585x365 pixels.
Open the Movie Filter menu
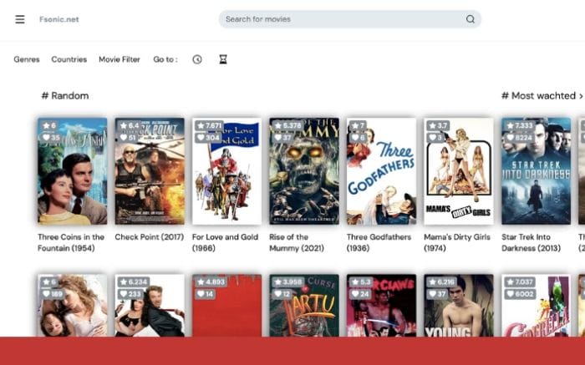120,59
